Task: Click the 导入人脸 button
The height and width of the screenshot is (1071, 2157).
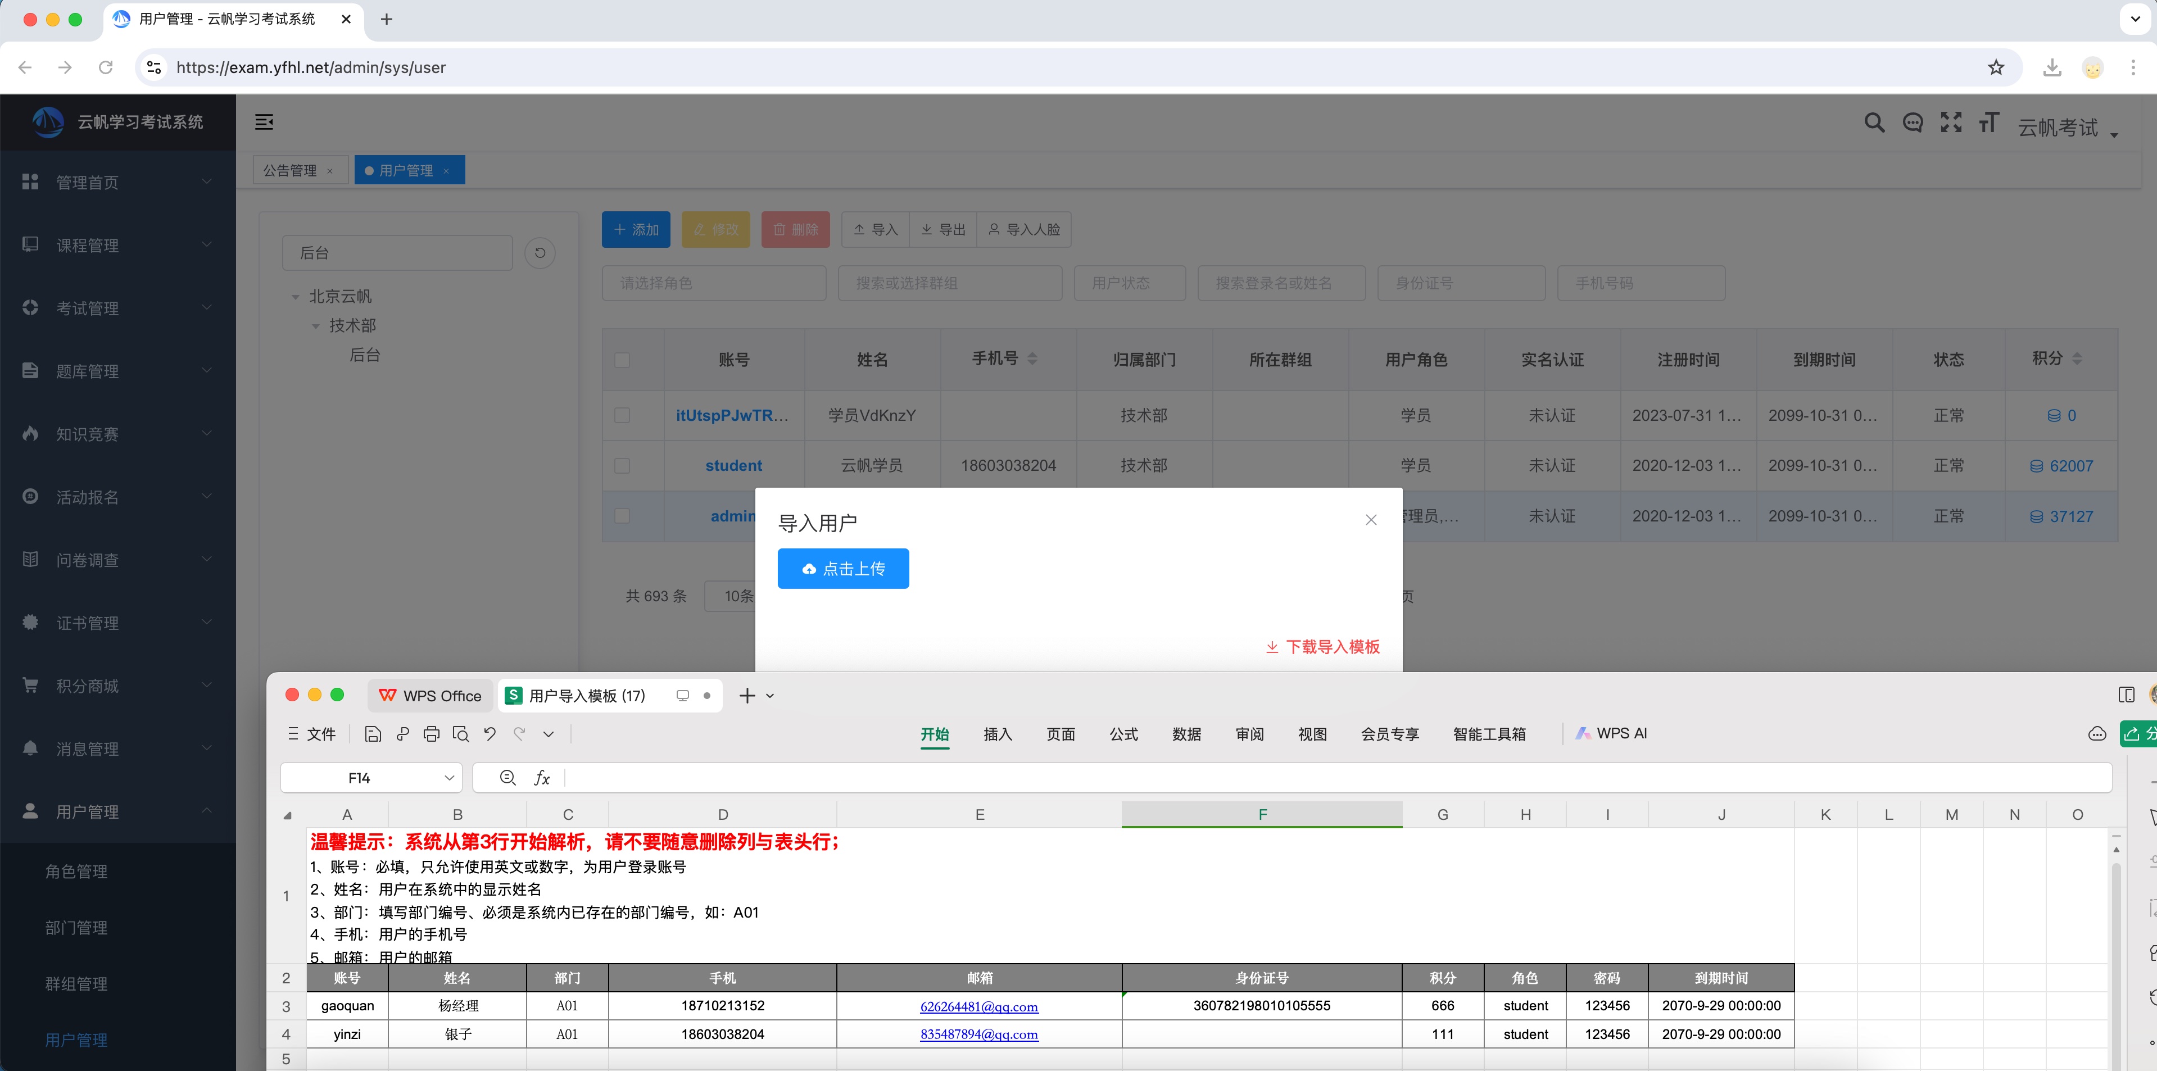Action: pos(1024,229)
